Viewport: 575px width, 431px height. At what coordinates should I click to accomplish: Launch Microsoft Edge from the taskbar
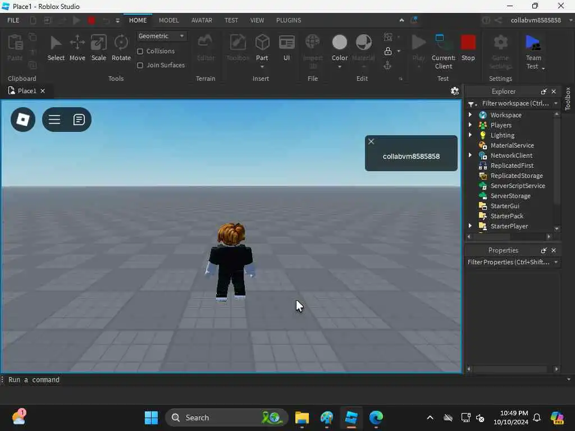(376, 418)
